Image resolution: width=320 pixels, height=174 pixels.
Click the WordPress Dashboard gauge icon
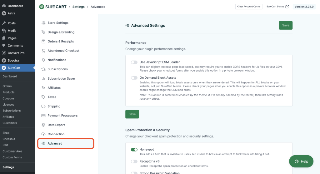pyautogui.click(x=4, y=6)
